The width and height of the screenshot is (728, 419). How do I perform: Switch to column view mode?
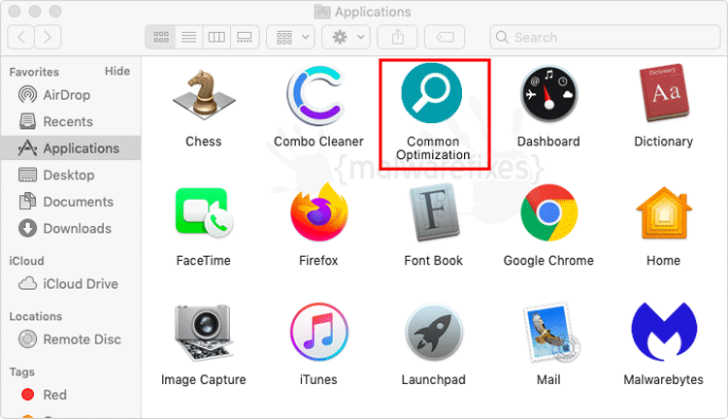(x=216, y=37)
